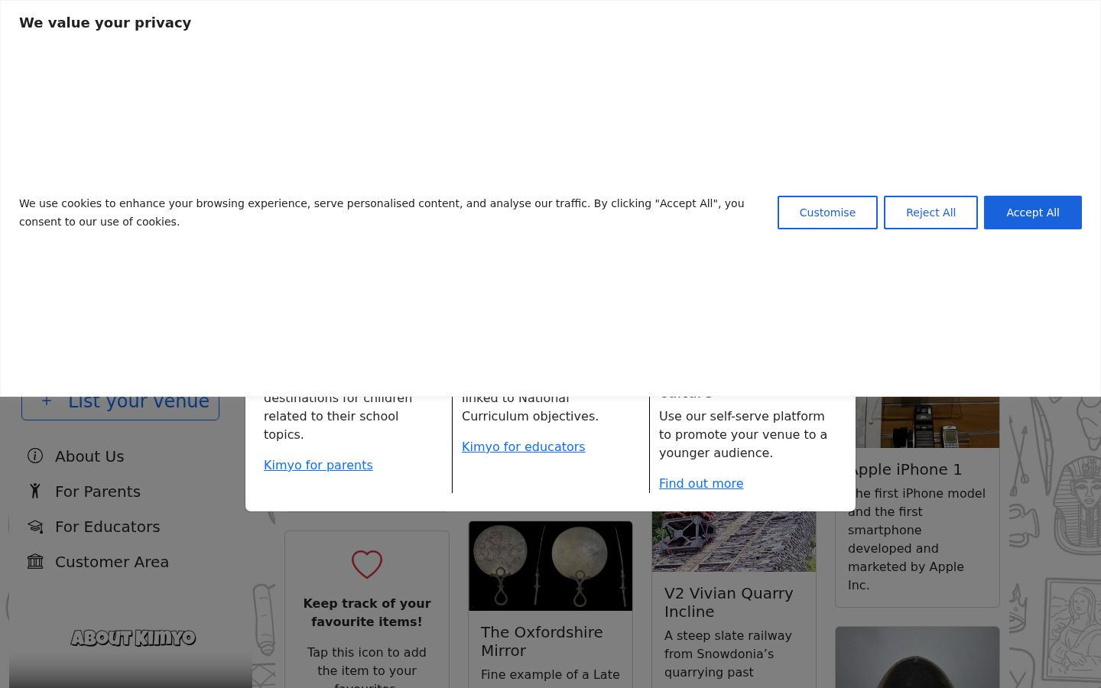Screen dimensions: 1101x688
Task: Open the Oxfordshire Mirror photo
Action: coord(550,566)
